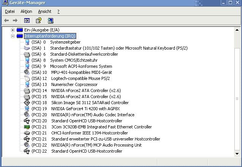Click the IRQ 14 ATA Controller icon
Image resolution: width=242 pixels, height=167 pixels.
pos(27,91)
